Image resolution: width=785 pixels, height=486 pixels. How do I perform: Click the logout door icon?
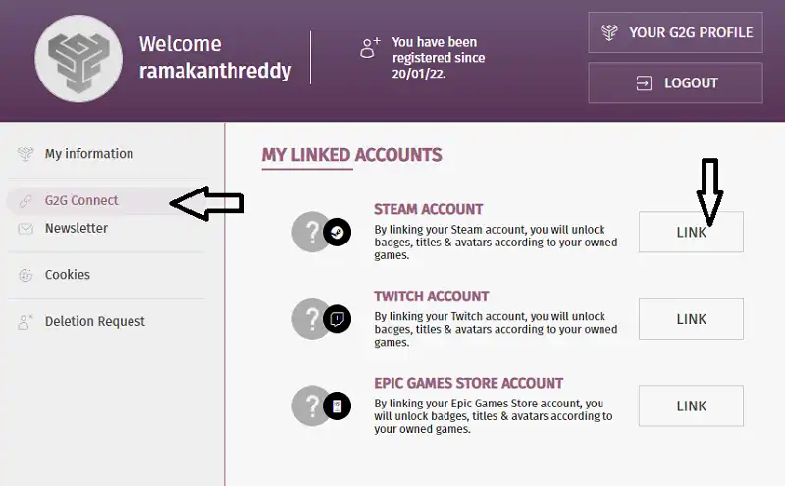pyautogui.click(x=644, y=83)
